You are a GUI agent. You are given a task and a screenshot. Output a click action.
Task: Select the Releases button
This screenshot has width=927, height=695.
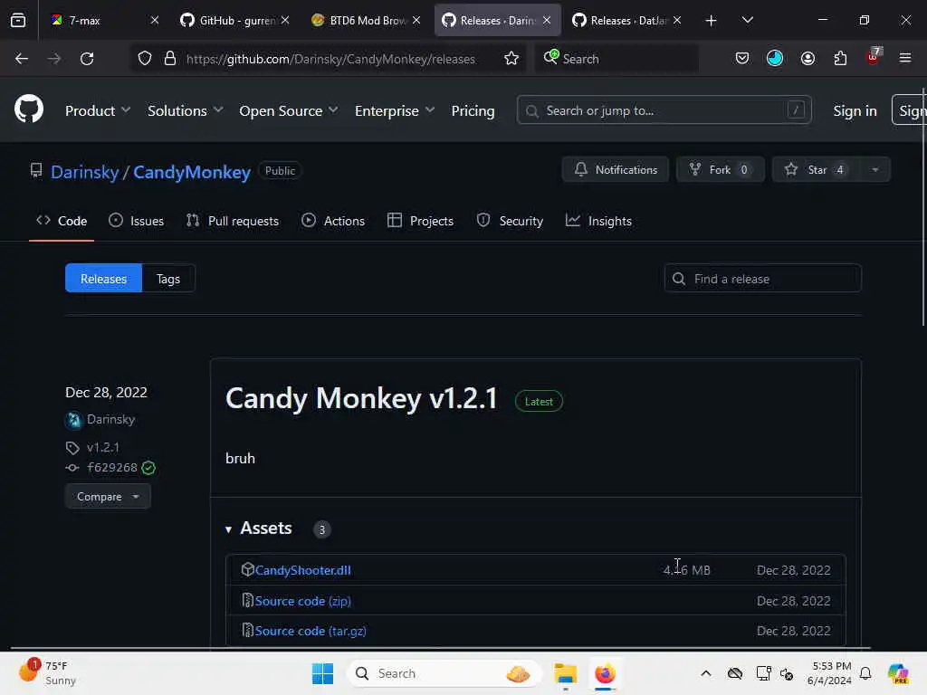103,279
